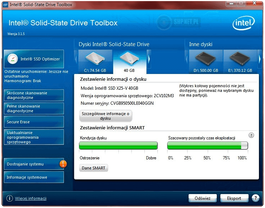265x208 pixels.
Task: Open Intel SSD Optimizer gauge icon
Action: coord(12,59)
